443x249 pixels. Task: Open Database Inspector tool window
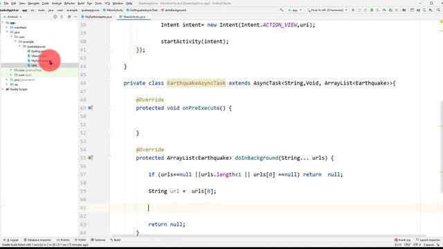point(37,240)
